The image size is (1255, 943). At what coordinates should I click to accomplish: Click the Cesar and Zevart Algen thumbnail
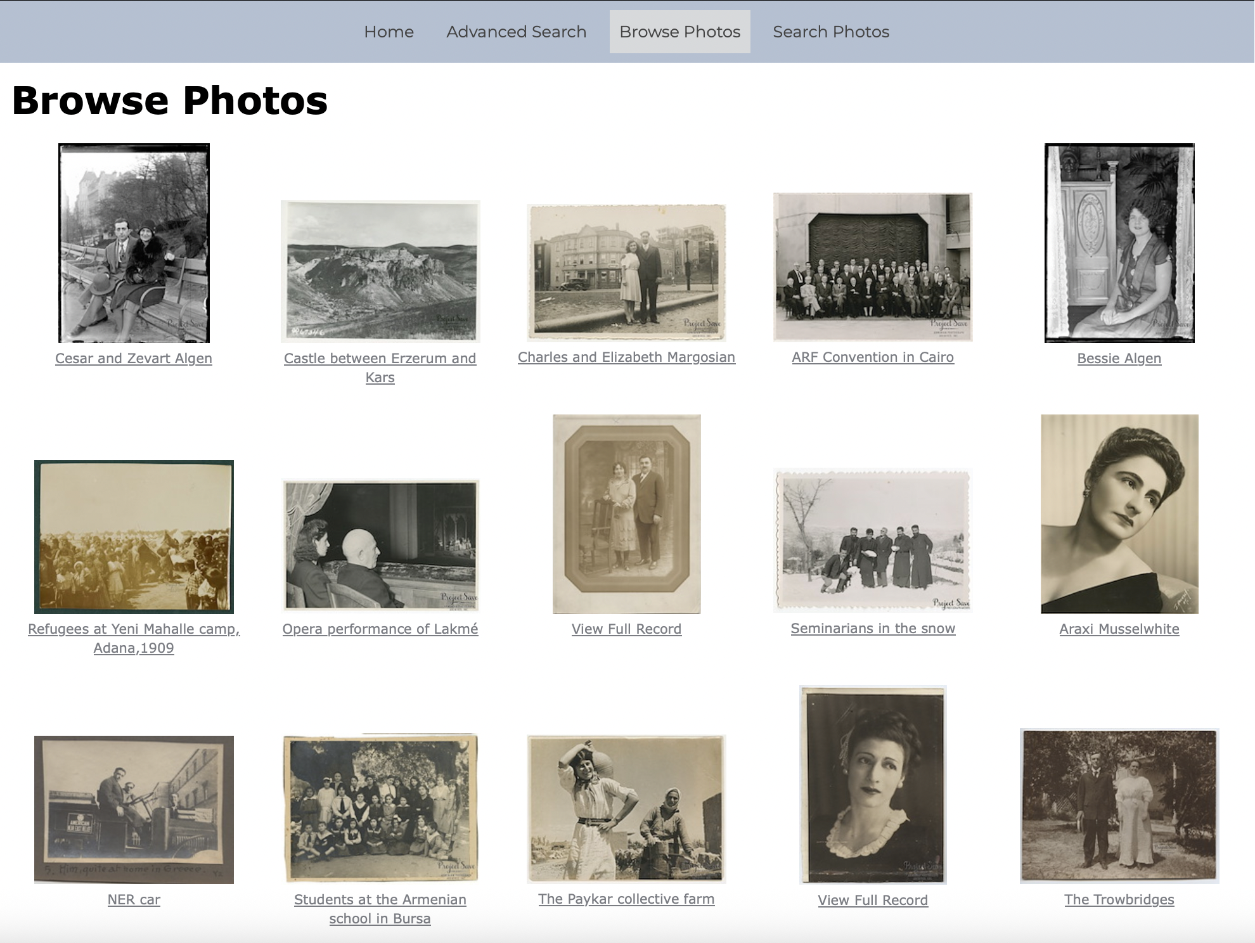click(134, 243)
